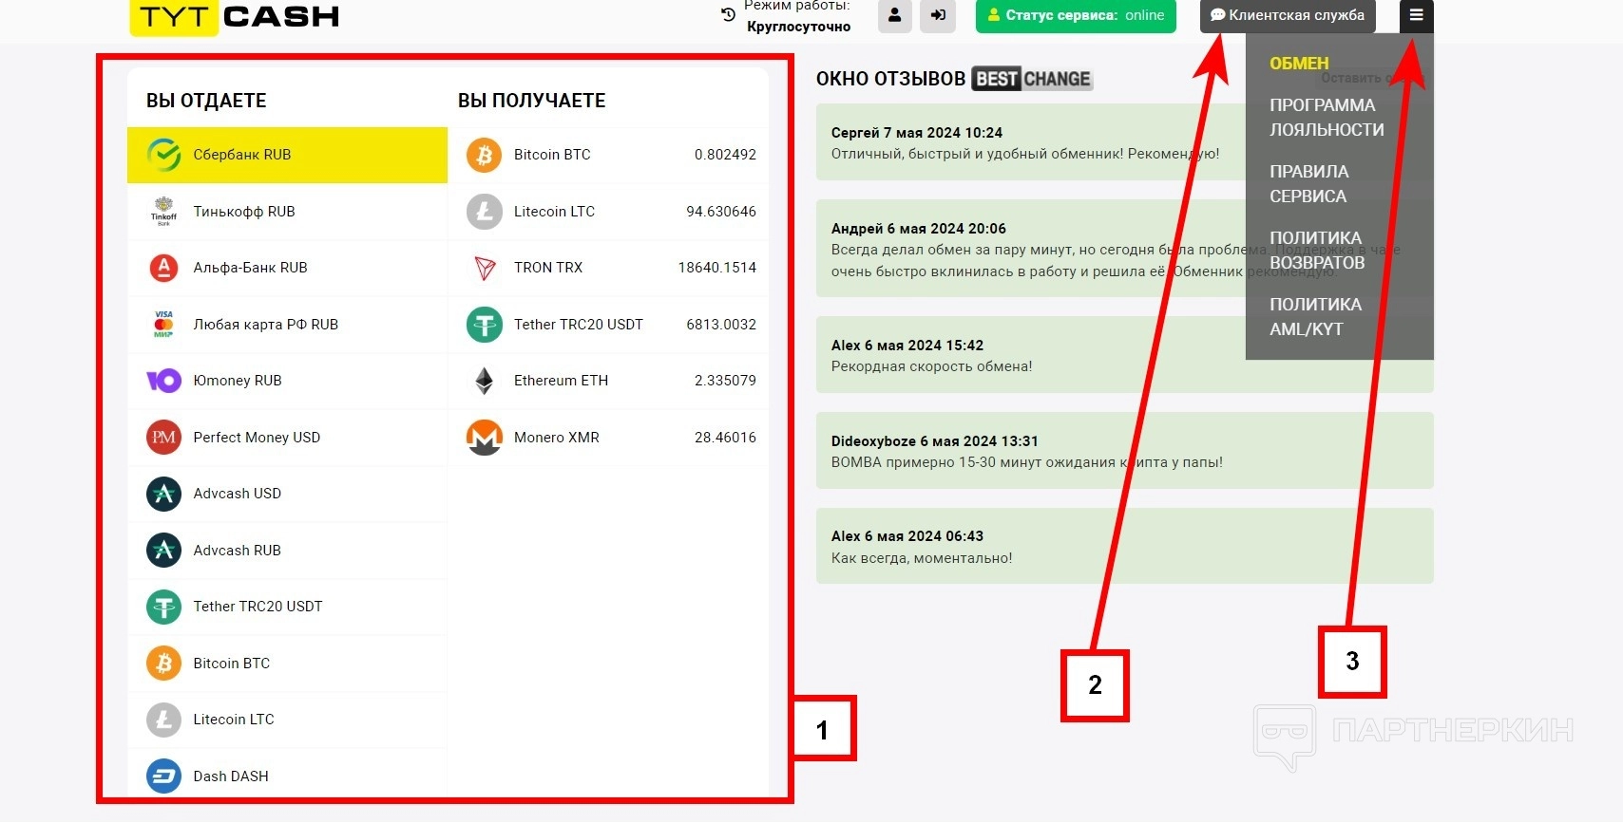The image size is (1623, 823).
Task: Pick the Advcash USD icon
Action: point(163,494)
